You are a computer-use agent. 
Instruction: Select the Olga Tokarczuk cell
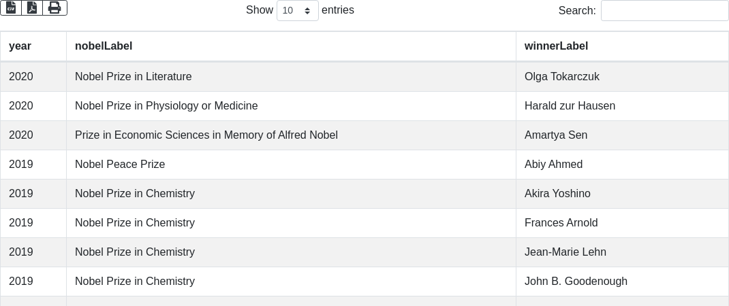coord(562,77)
